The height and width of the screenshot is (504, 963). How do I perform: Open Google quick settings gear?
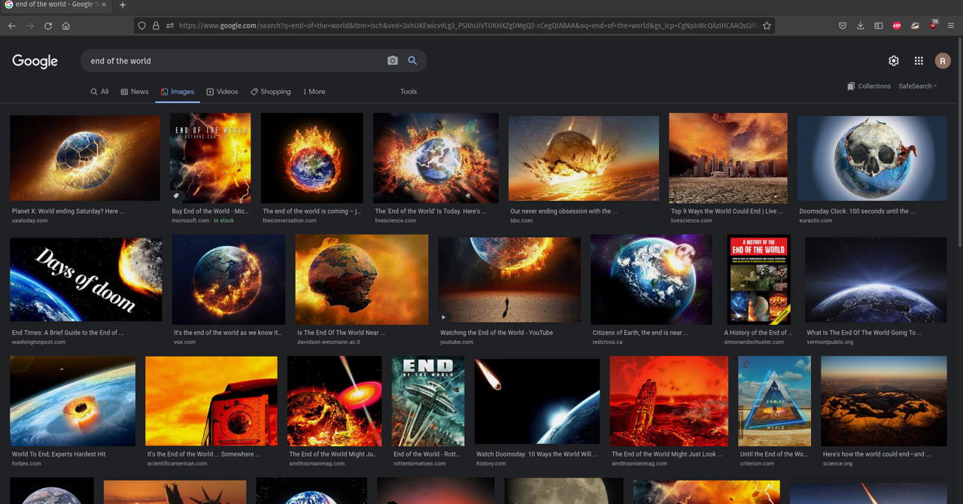pos(894,61)
